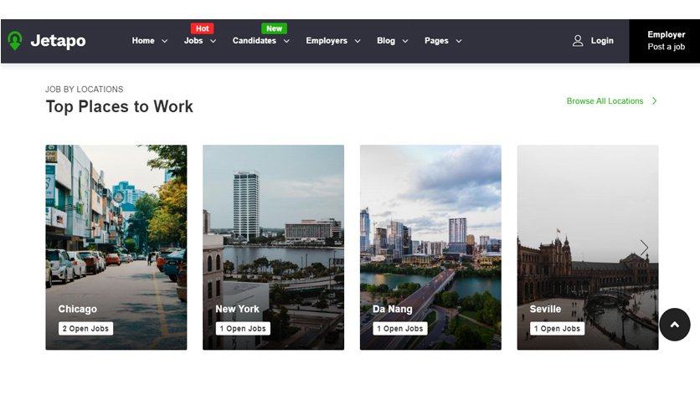Expand the Jobs menu chevron
Image resolution: width=700 pixels, height=405 pixels.
tap(213, 41)
